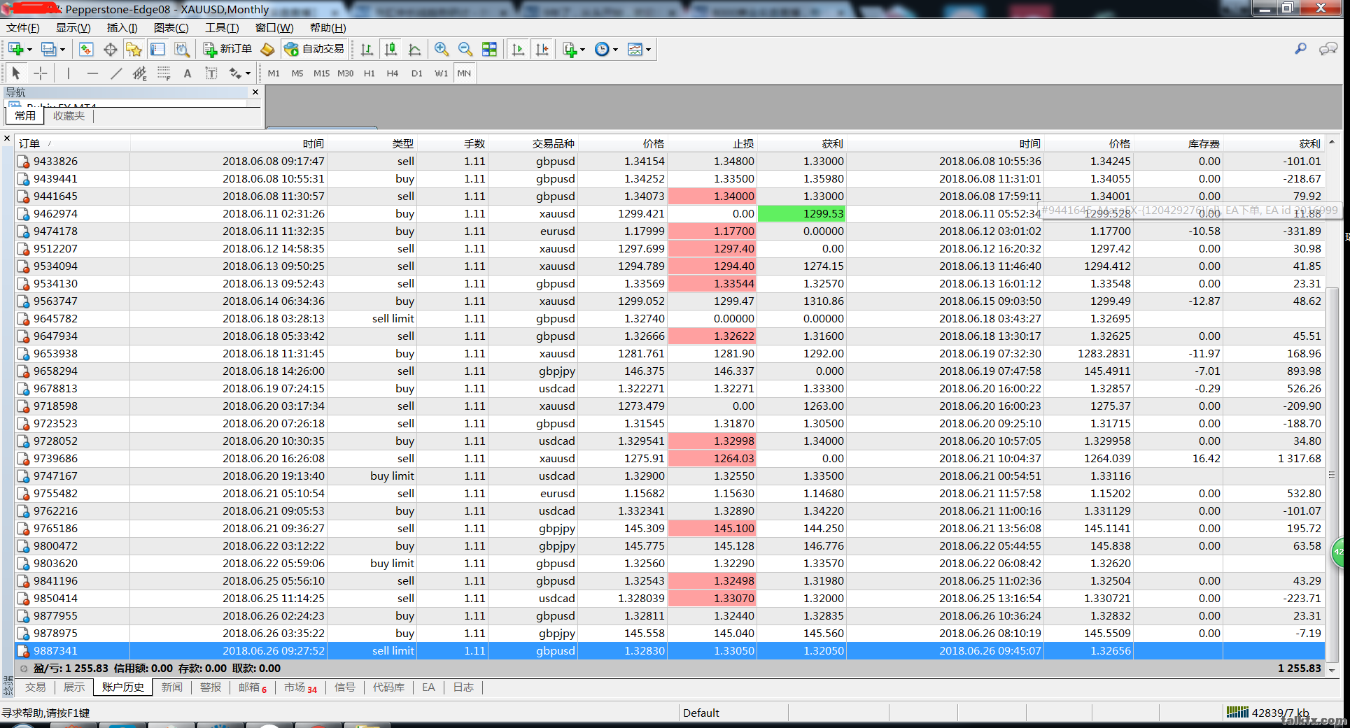1350x728 pixels.
Task: Select the text A tool
Action: [188, 73]
